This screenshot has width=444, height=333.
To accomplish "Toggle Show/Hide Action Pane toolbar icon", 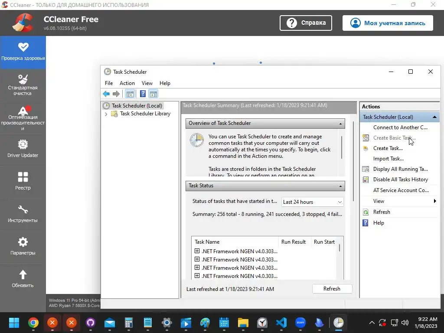I will (153, 94).
